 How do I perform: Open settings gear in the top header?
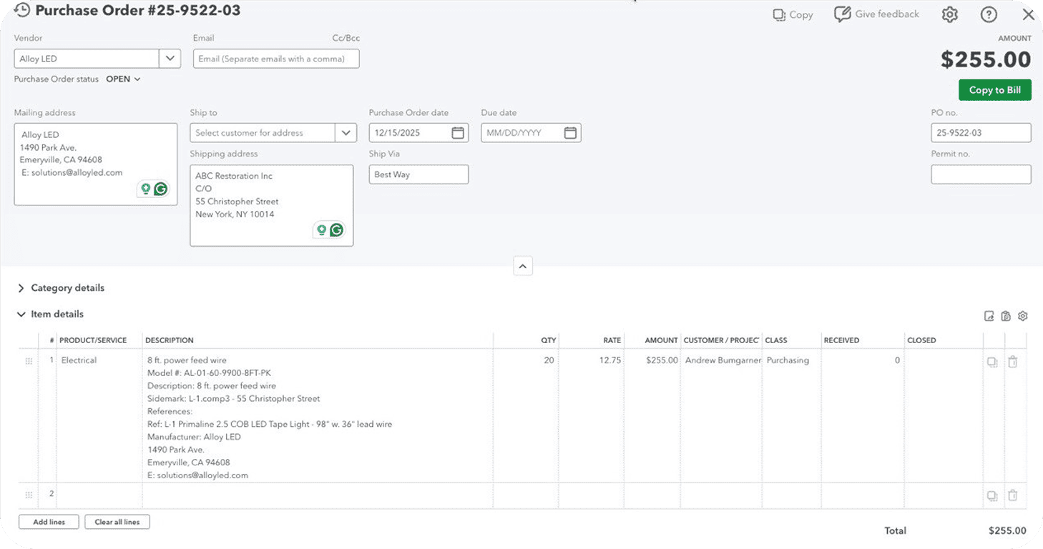(x=949, y=14)
